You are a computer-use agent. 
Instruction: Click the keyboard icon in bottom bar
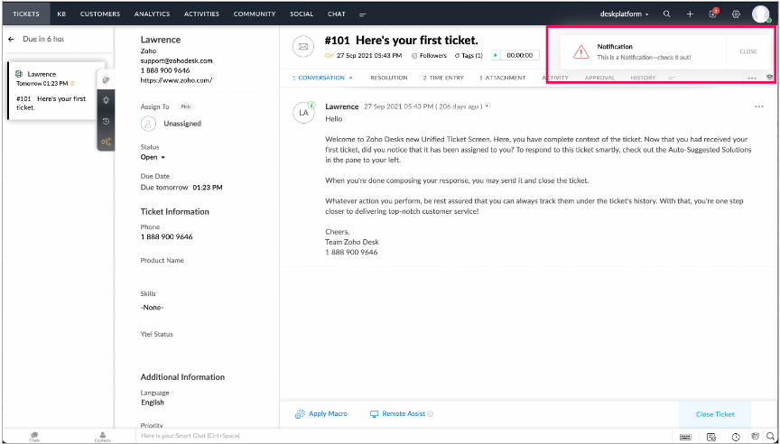coord(685,437)
